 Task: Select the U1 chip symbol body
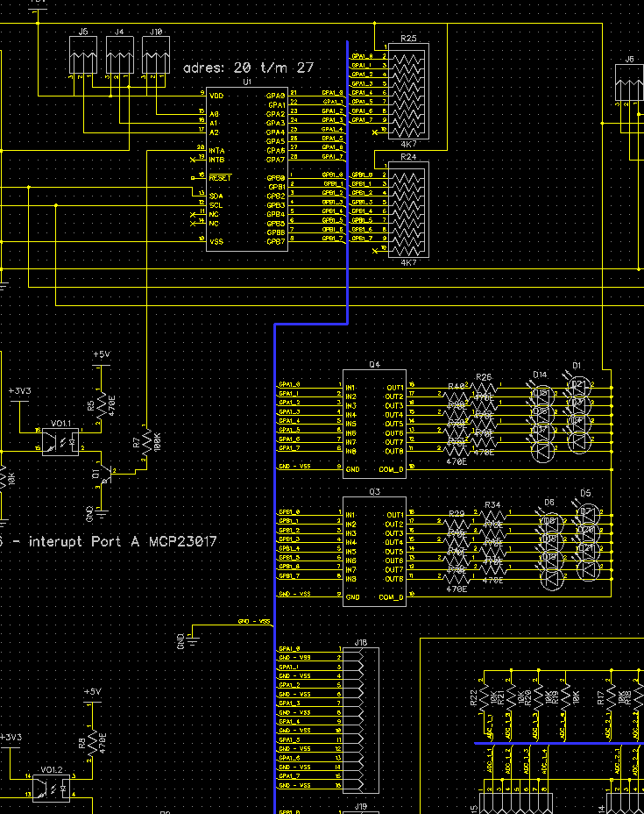(x=247, y=169)
